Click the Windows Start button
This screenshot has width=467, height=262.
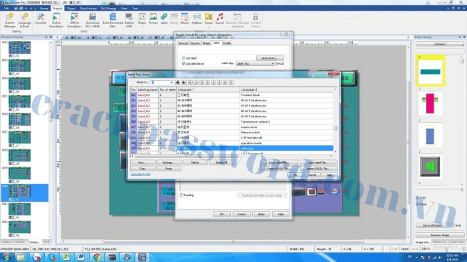tap(6, 257)
